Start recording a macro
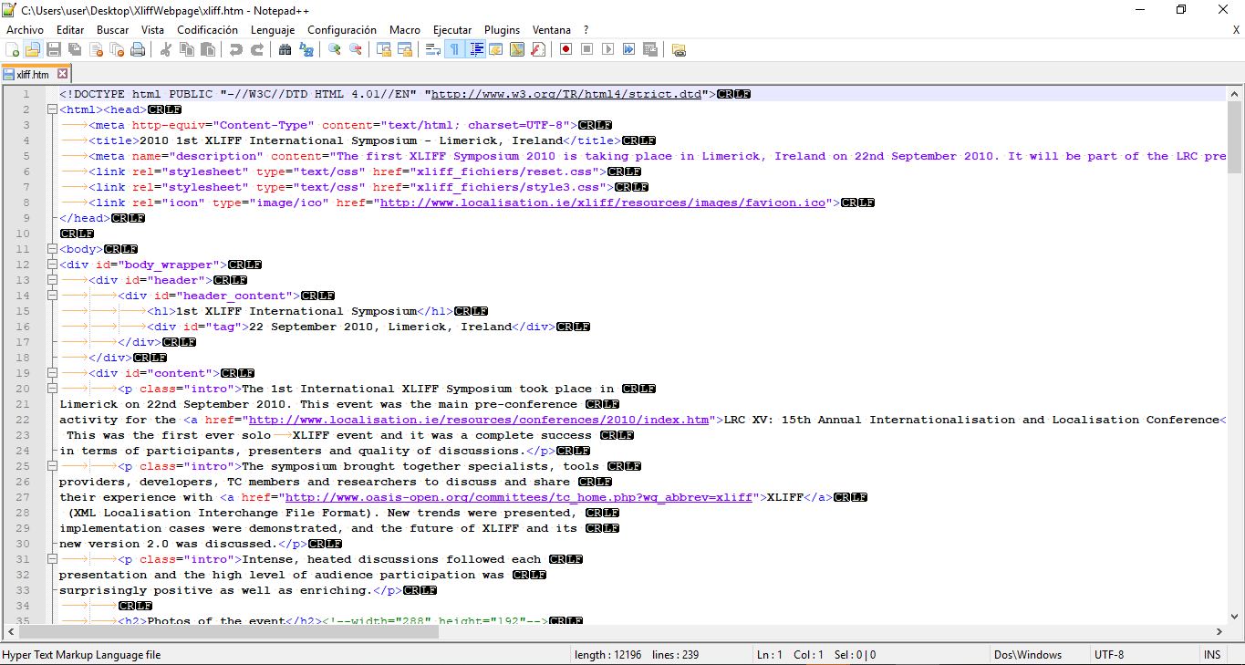Viewport: 1245px width, 665px height. [565, 48]
